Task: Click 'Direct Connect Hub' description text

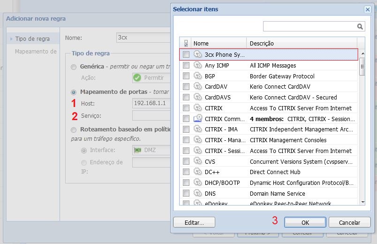Action: click(x=275, y=172)
